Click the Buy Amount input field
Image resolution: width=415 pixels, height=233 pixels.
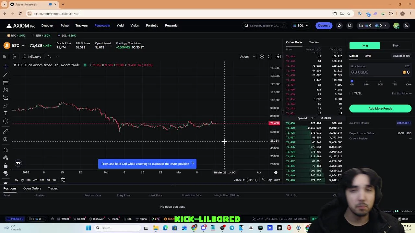coord(380,70)
